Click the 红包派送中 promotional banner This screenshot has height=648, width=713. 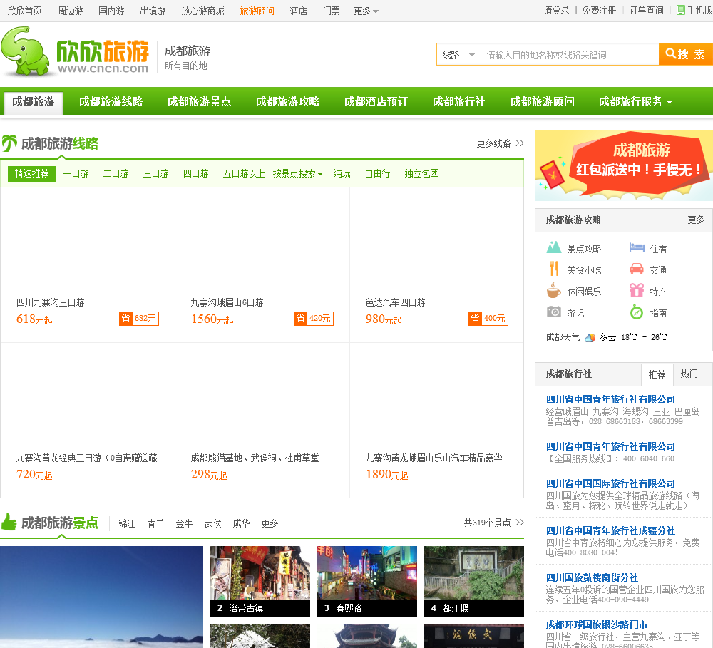(x=624, y=165)
